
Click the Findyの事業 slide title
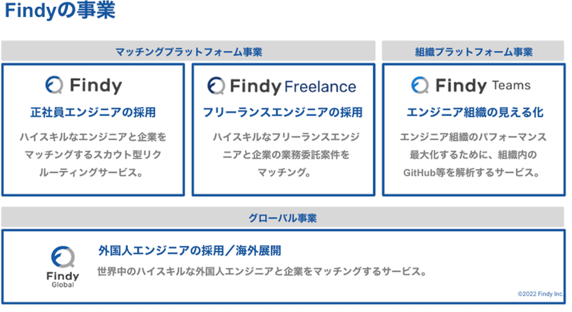coord(60,11)
